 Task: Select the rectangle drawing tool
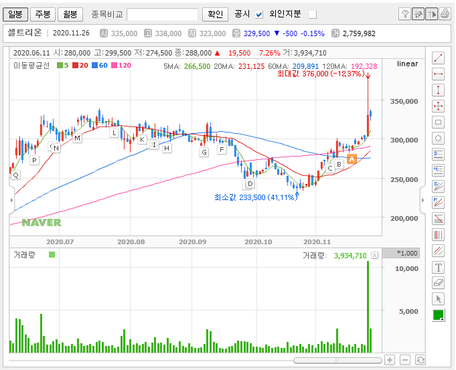[x=439, y=122]
